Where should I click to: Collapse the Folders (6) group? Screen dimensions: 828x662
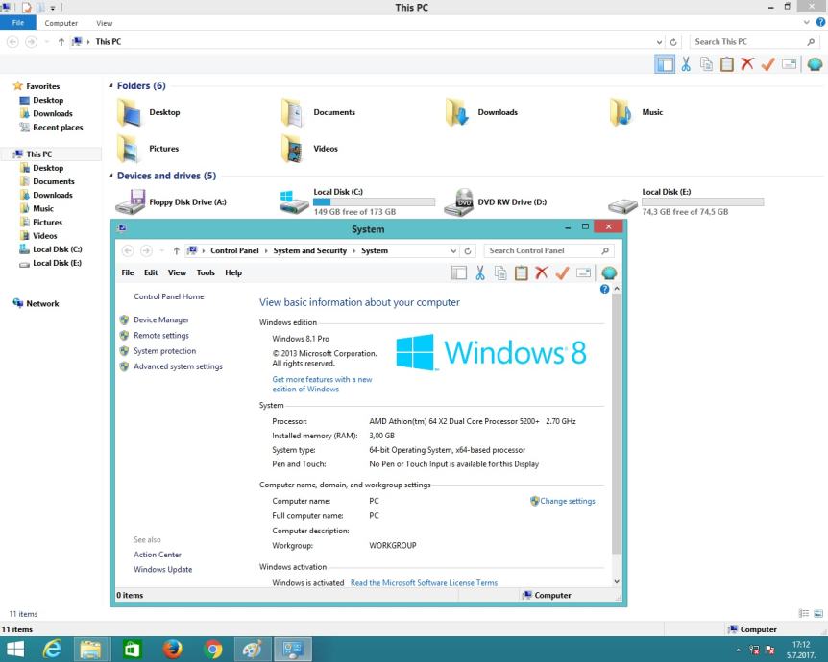[110, 86]
